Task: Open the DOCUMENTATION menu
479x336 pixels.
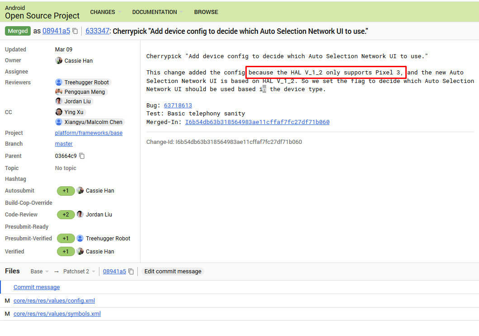Action: (x=157, y=12)
